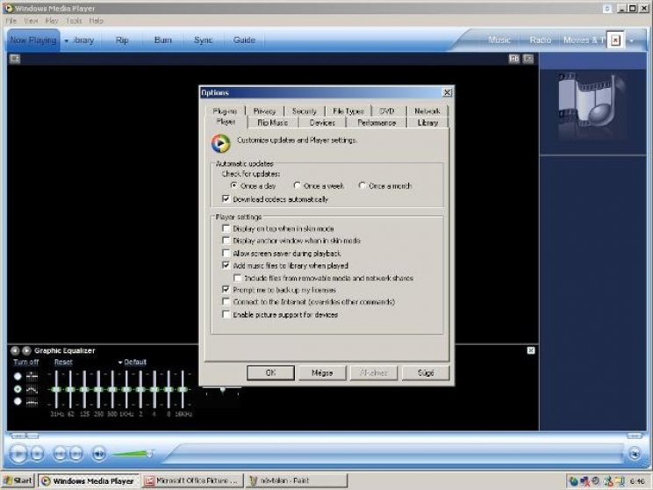Switch to the Network tab in Options
653x490 pixels.
(x=427, y=112)
